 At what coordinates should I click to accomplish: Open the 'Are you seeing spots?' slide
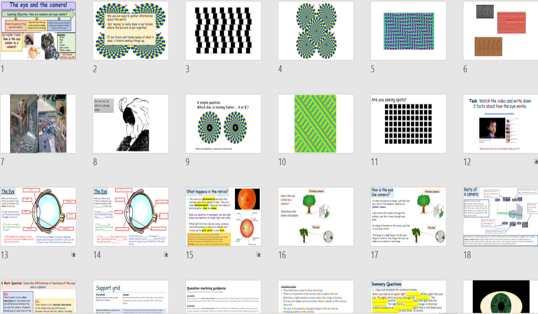coord(408,124)
